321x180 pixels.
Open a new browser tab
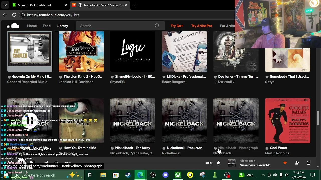135,5
